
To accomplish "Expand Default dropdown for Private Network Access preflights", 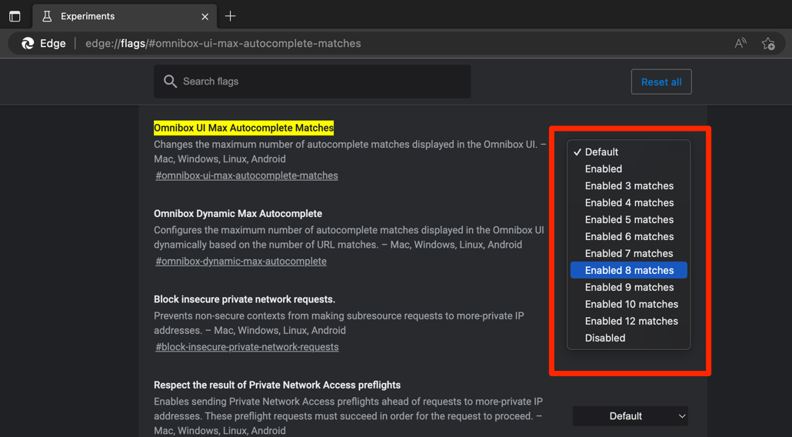I will tap(630, 416).
